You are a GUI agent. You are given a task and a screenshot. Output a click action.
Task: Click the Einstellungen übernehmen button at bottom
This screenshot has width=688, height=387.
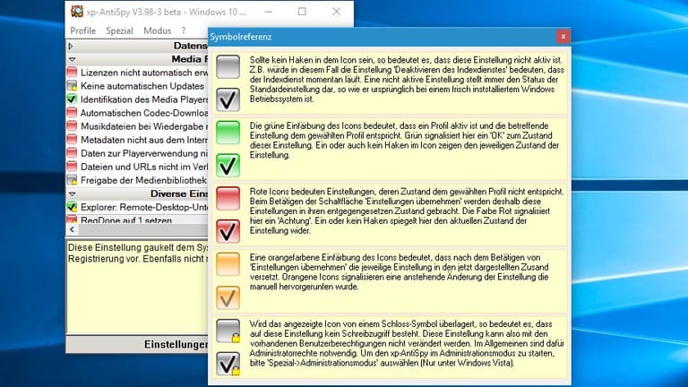pos(137,344)
